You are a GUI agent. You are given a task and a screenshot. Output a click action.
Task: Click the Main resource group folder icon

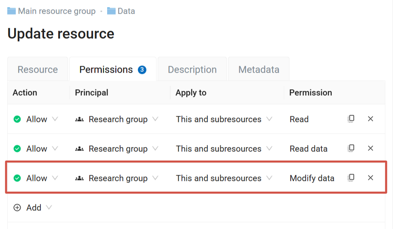pos(12,11)
